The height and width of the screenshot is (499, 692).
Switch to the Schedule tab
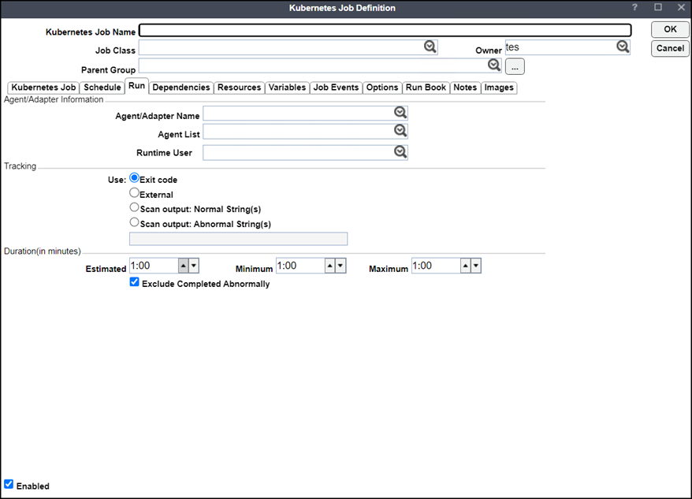(102, 88)
